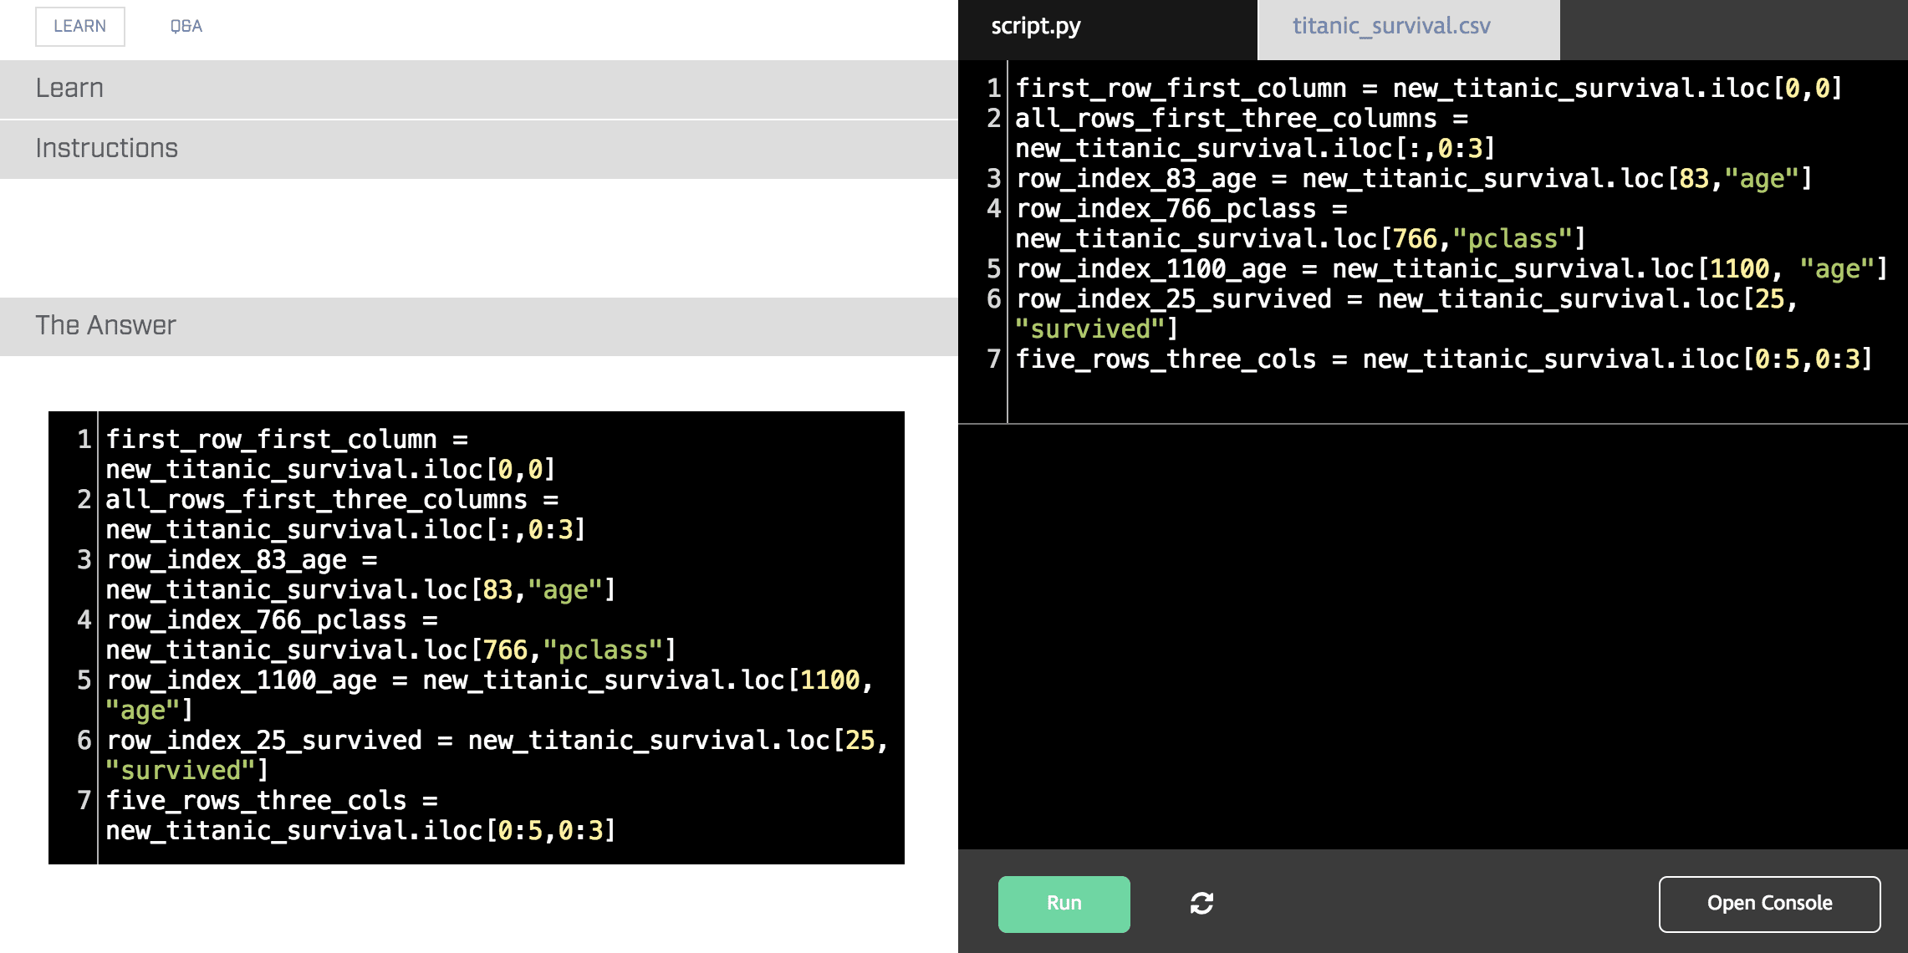Image resolution: width=1908 pixels, height=953 pixels.
Task: Open the Q&A tab
Action: point(186,27)
